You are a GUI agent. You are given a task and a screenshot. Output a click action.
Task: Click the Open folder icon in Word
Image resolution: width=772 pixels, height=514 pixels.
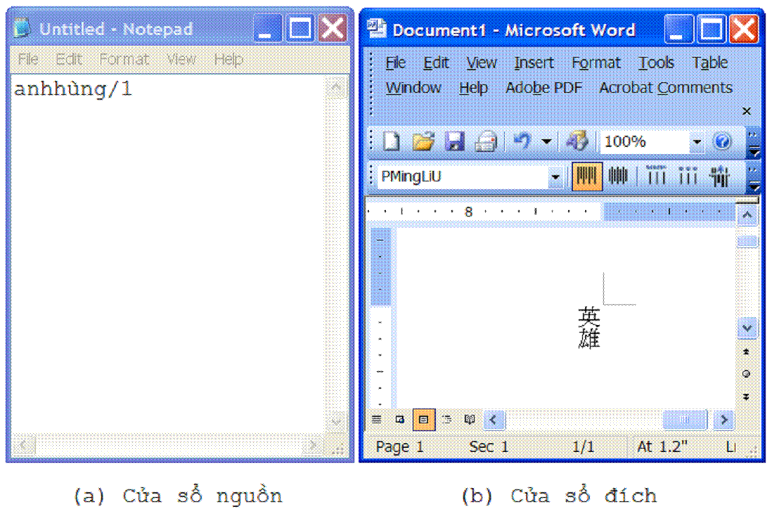[x=423, y=142]
